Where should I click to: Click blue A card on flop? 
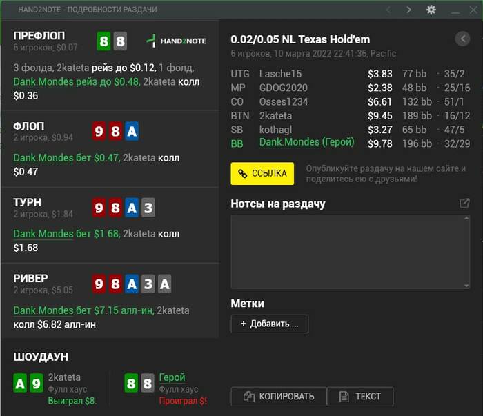coord(132,132)
